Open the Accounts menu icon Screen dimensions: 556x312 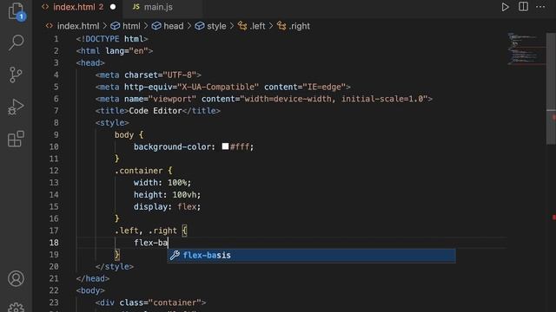tap(16, 278)
